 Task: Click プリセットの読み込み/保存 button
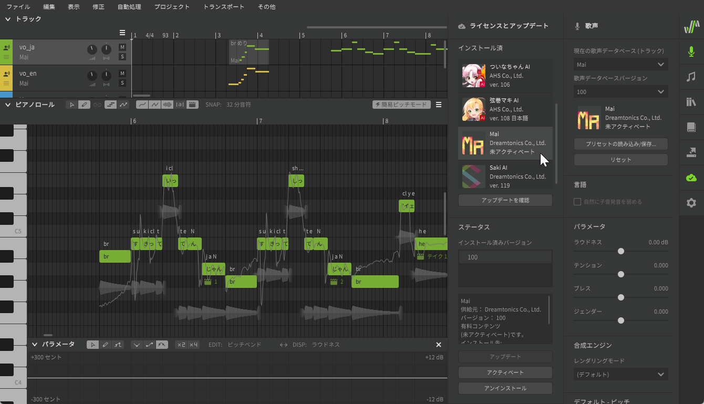click(621, 144)
